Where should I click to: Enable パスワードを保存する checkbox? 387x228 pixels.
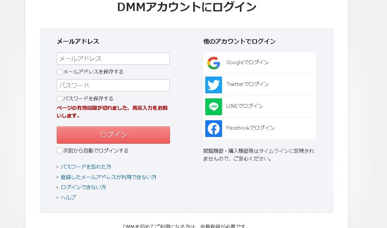[x=59, y=99]
